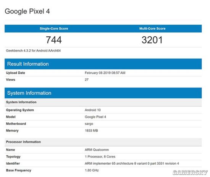The height and width of the screenshot is (177, 210).
Task: Click the System Information blue banner
Action: point(103,93)
